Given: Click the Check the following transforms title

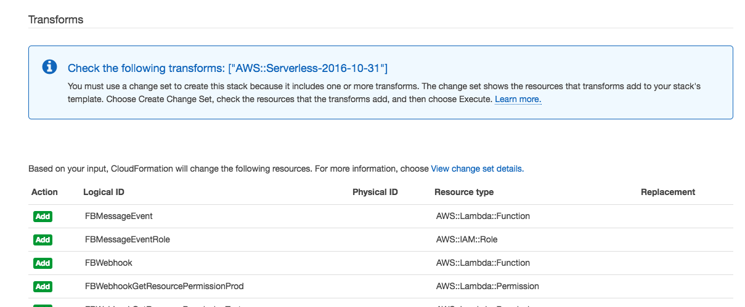Looking at the screenshot, I should [227, 68].
